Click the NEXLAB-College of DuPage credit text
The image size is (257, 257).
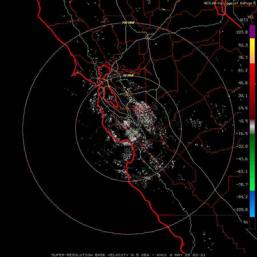pyautogui.click(x=230, y=3)
